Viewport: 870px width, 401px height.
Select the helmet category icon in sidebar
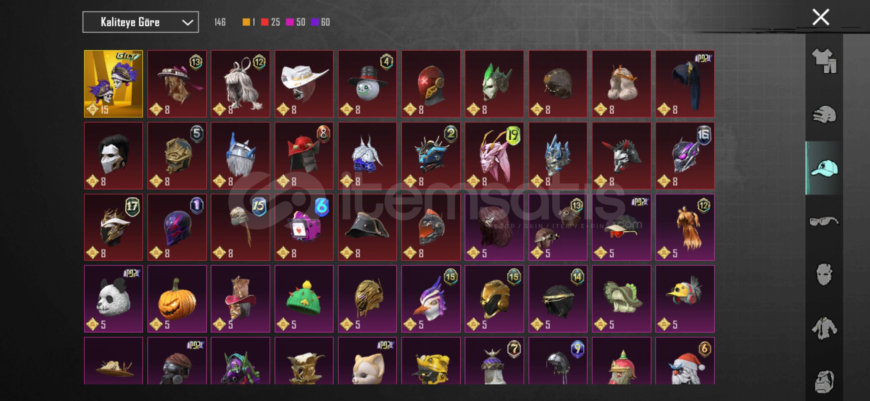point(824,114)
